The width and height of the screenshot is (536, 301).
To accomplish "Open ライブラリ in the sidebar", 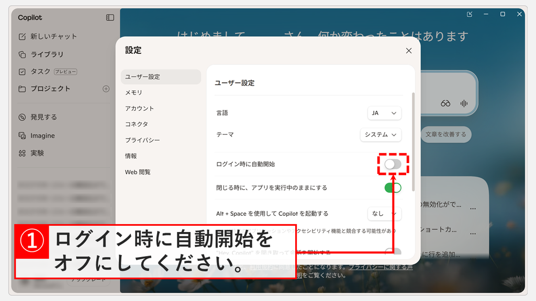I will 47,54.
